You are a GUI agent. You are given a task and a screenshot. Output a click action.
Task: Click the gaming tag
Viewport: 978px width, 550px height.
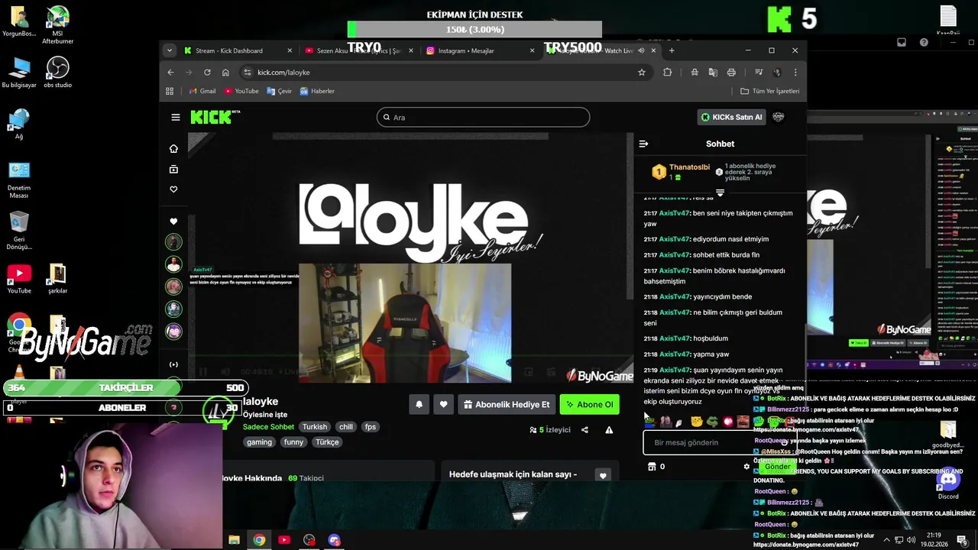(x=259, y=442)
